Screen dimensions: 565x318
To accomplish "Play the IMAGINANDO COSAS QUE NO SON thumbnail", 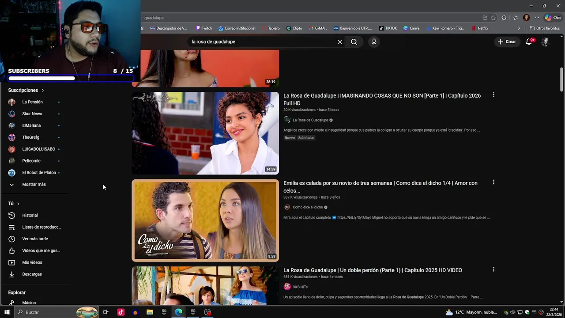I will 205,133.
